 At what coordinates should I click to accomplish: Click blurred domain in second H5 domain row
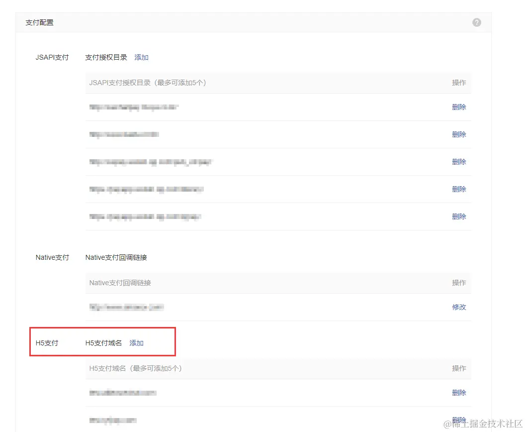pos(113,420)
